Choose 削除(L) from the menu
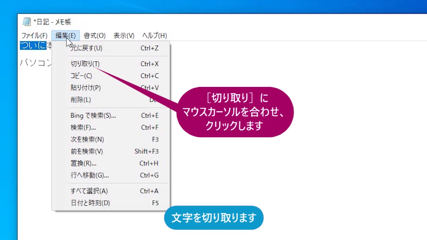Screen dimensions: 427x240 pyautogui.click(x=111, y=100)
